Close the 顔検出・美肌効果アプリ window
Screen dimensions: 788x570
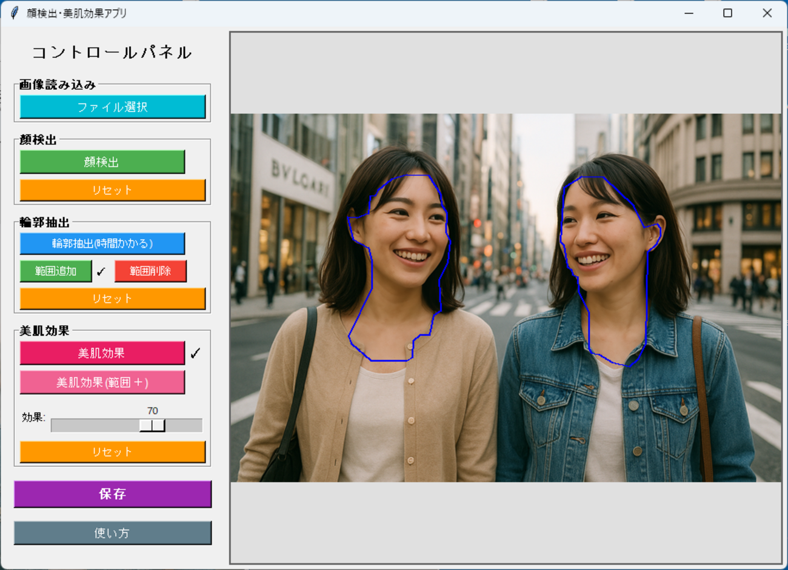point(767,13)
